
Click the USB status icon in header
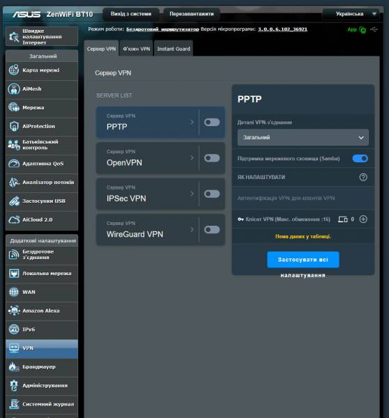(374, 29)
